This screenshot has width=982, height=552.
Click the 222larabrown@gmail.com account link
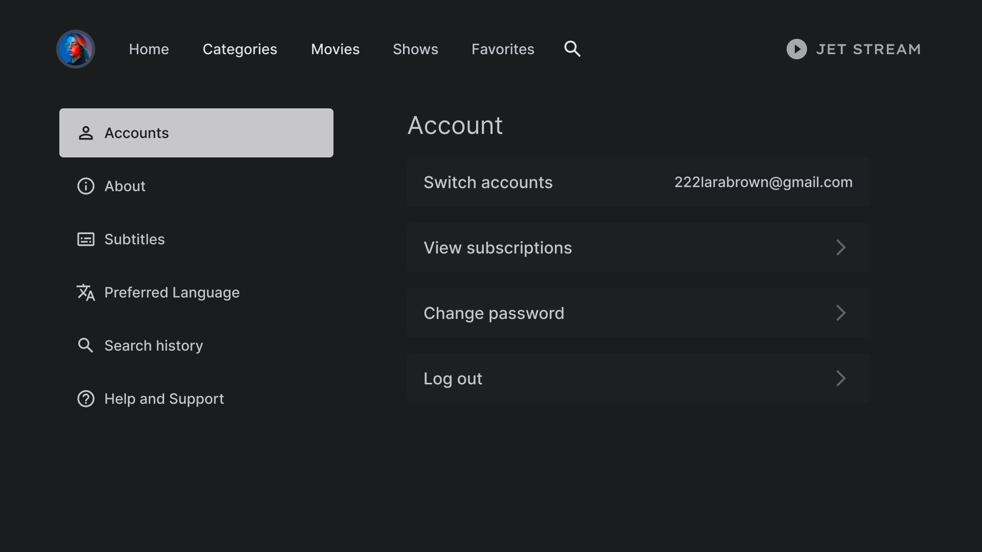[x=764, y=182]
